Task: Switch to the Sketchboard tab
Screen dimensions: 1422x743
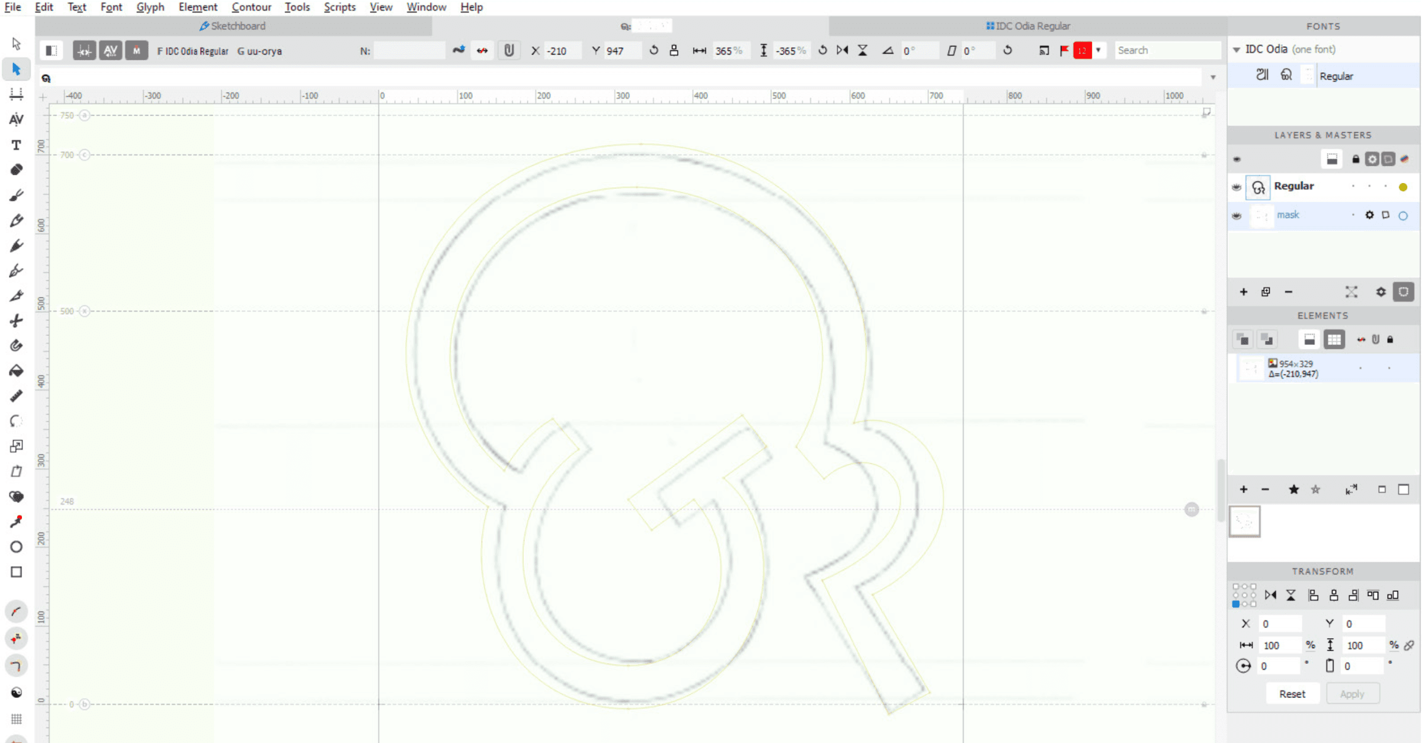Action: coord(233,26)
